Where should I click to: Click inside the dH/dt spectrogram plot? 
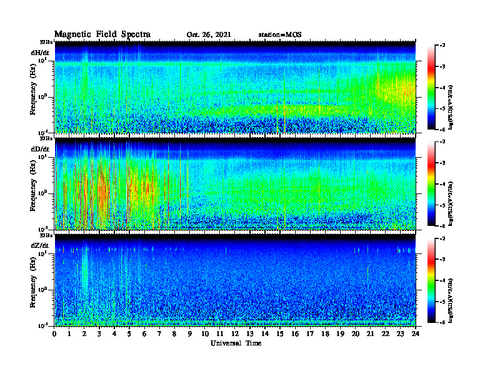(x=235, y=87)
